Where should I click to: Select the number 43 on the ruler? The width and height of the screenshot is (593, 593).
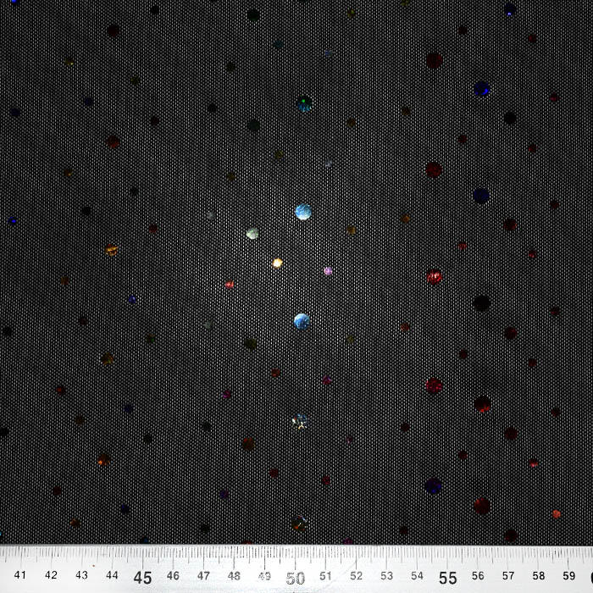pos(82,575)
